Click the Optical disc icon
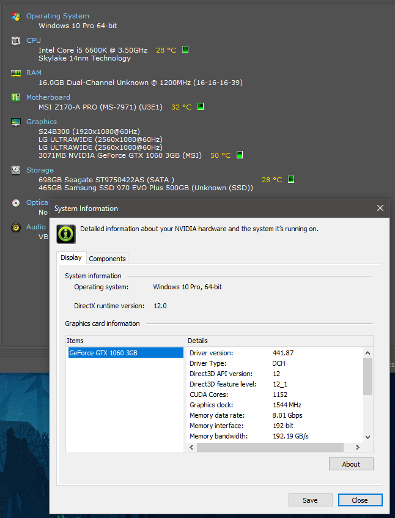The image size is (395, 518). (15, 203)
